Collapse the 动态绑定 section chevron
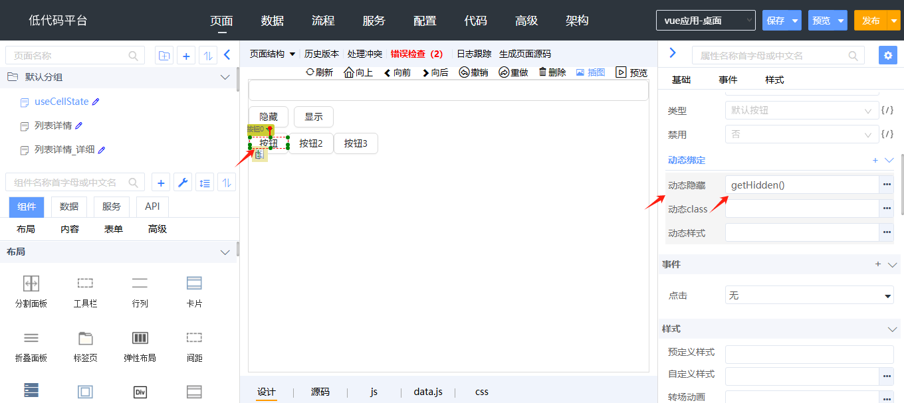Image resolution: width=904 pixels, height=403 pixels. coord(890,160)
